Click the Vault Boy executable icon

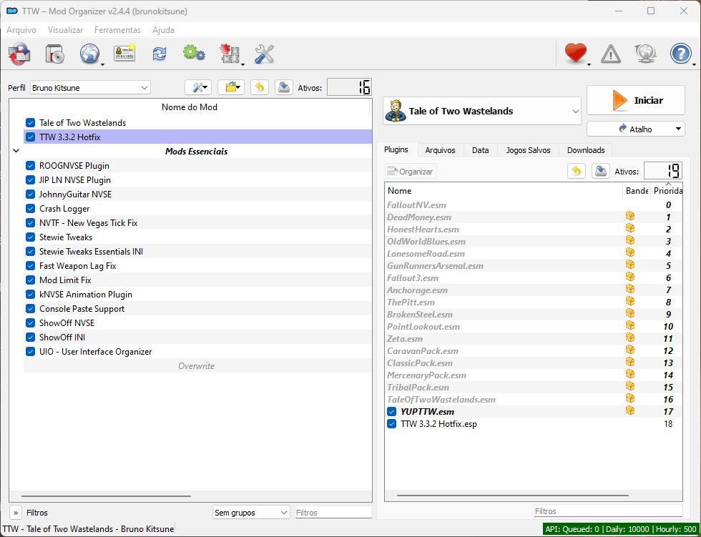coord(395,111)
